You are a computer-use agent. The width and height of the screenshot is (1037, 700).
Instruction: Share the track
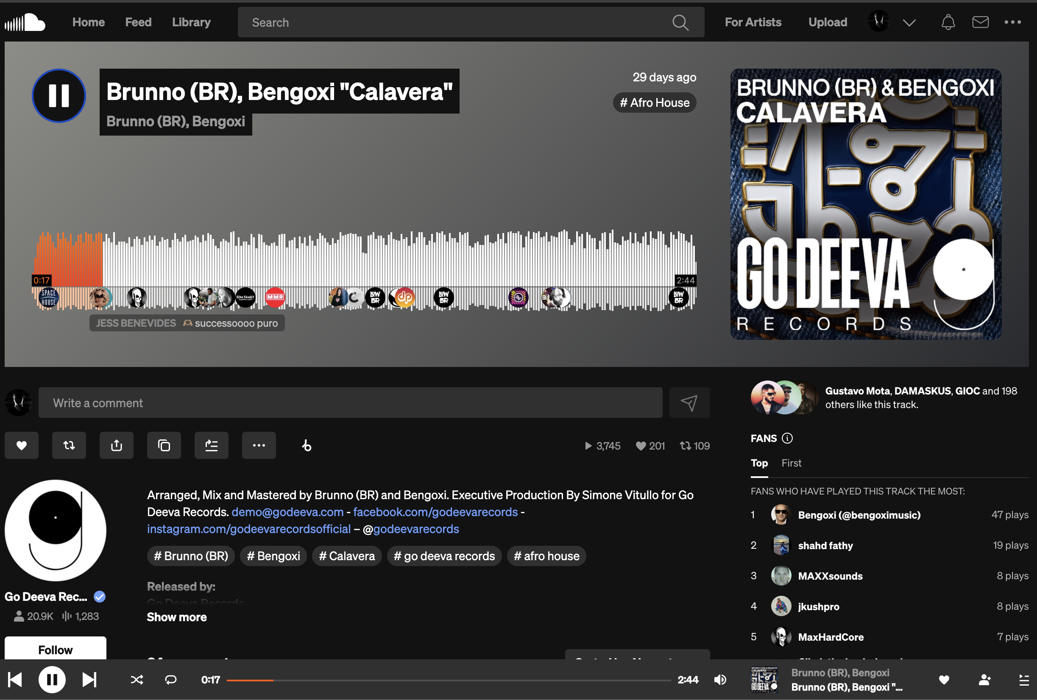pos(117,445)
